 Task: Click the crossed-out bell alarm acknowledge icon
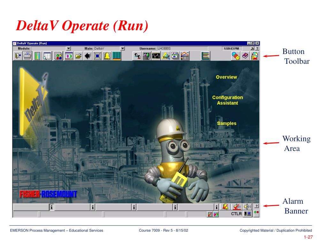coord(225,207)
